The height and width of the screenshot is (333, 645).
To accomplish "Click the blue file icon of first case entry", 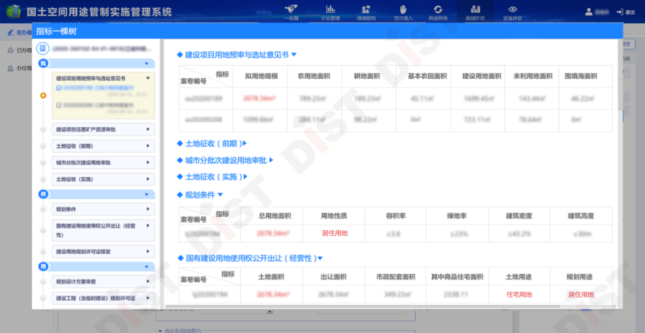I will coord(59,88).
